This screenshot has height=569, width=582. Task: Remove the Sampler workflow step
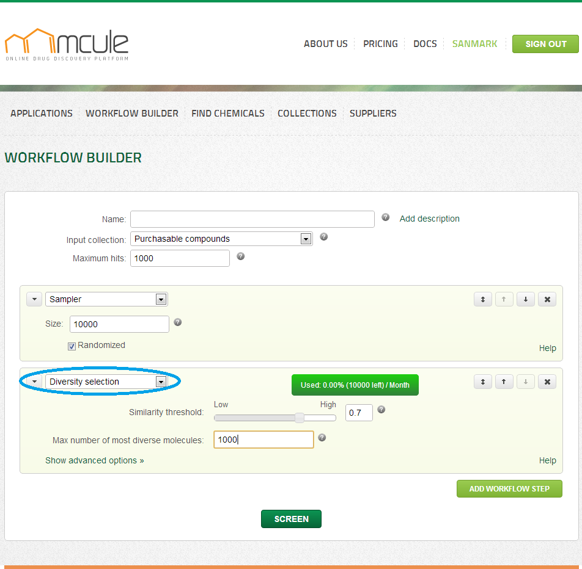point(547,299)
